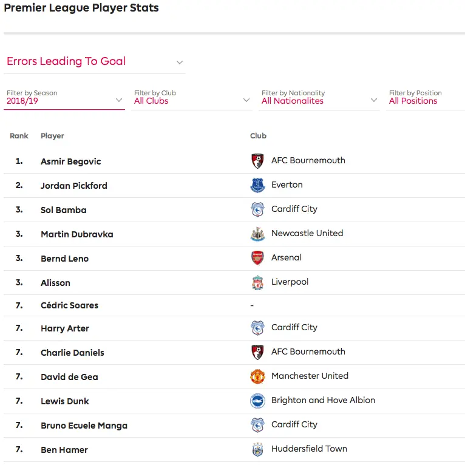Expand the Filter by Nationality dropdown

319,98
